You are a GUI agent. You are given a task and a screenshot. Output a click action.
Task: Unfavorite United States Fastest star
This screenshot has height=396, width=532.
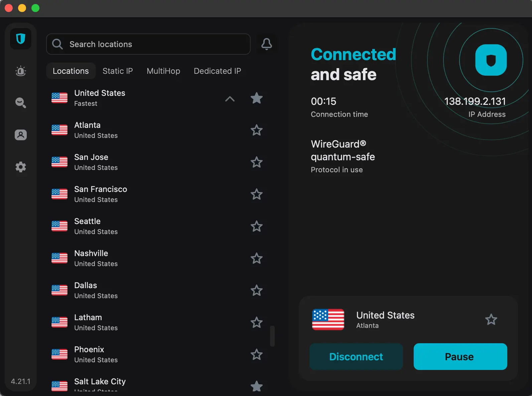click(x=257, y=98)
